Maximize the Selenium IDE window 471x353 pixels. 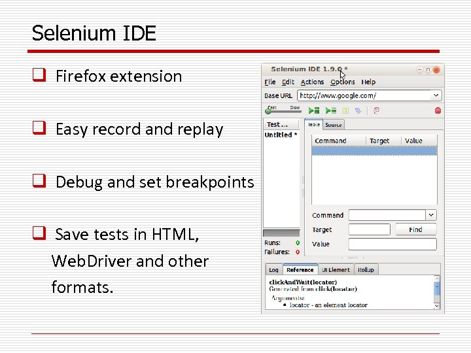tap(428, 70)
